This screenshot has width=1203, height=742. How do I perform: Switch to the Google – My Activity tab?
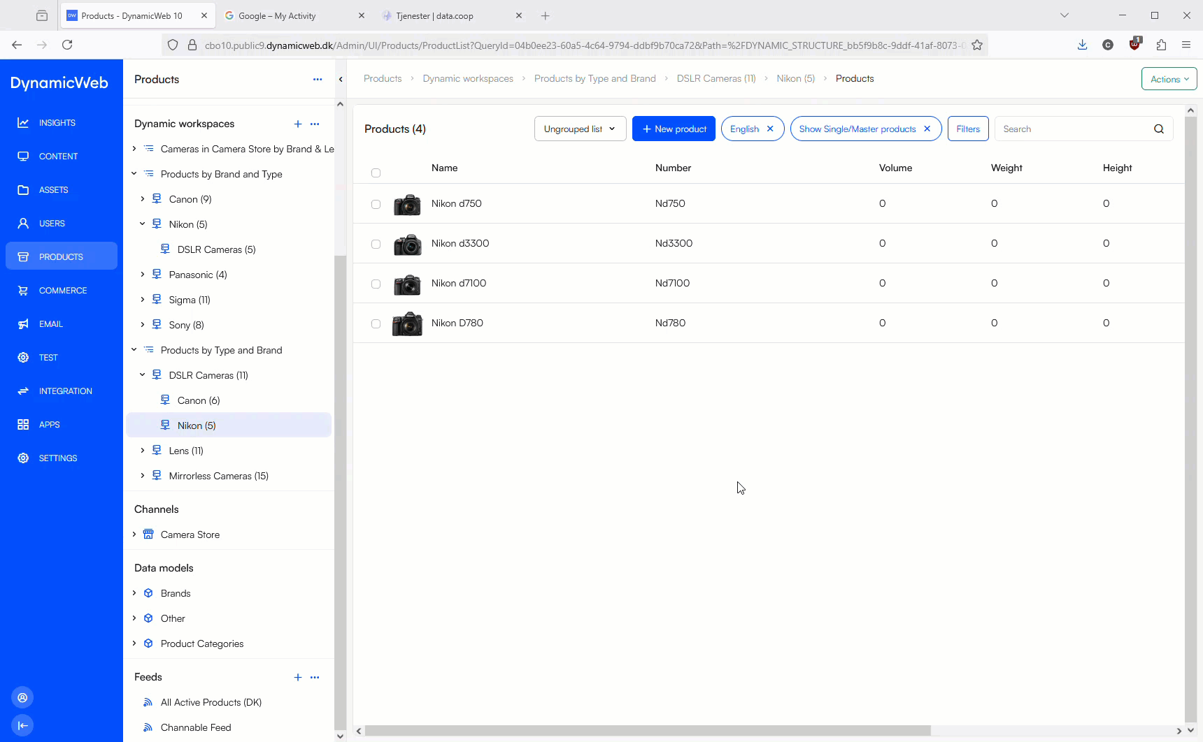[x=278, y=15]
